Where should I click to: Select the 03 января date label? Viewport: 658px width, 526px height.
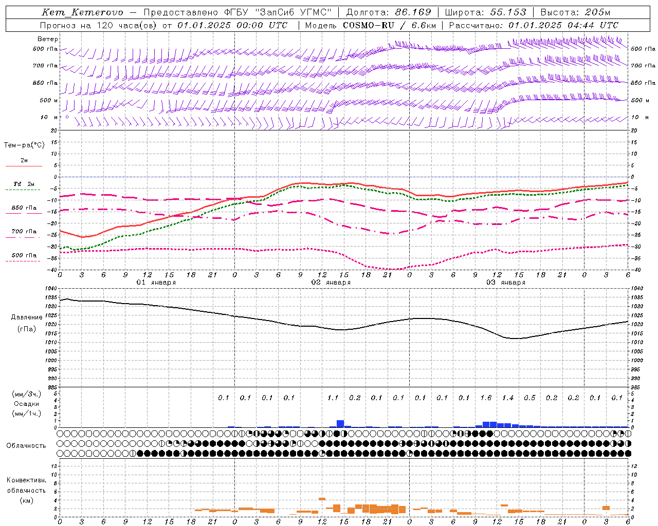point(505,283)
